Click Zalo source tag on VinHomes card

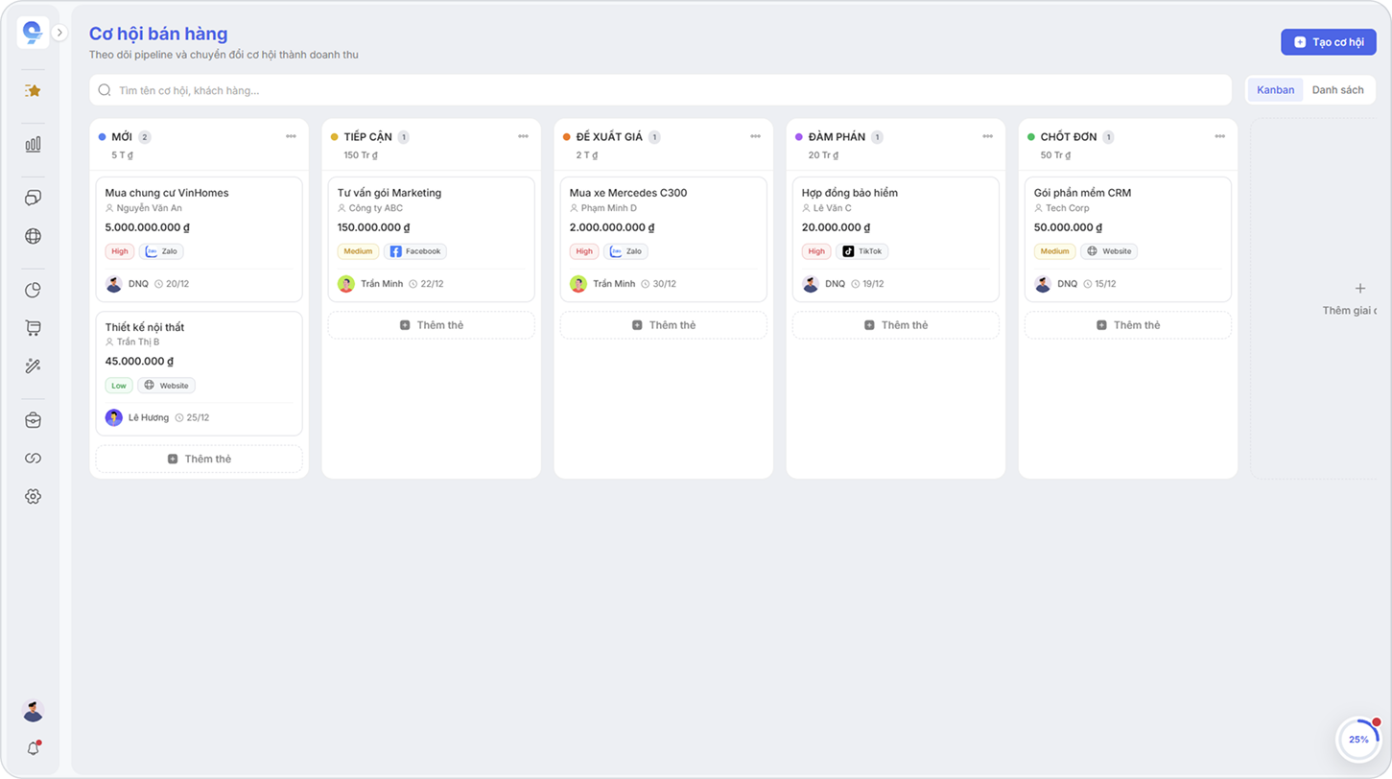coord(161,251)
